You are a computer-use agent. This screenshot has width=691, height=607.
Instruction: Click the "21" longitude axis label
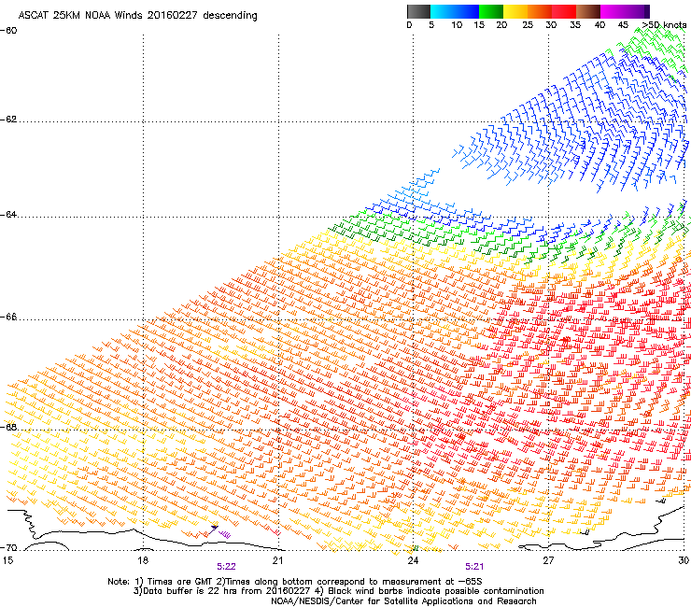tap(277, 560)
